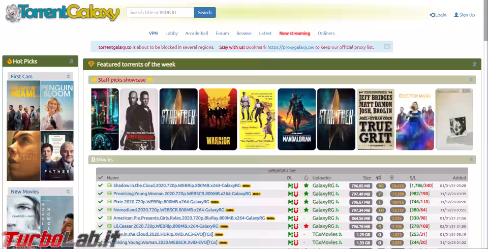Collapse the New Movies section

point(68,192)
